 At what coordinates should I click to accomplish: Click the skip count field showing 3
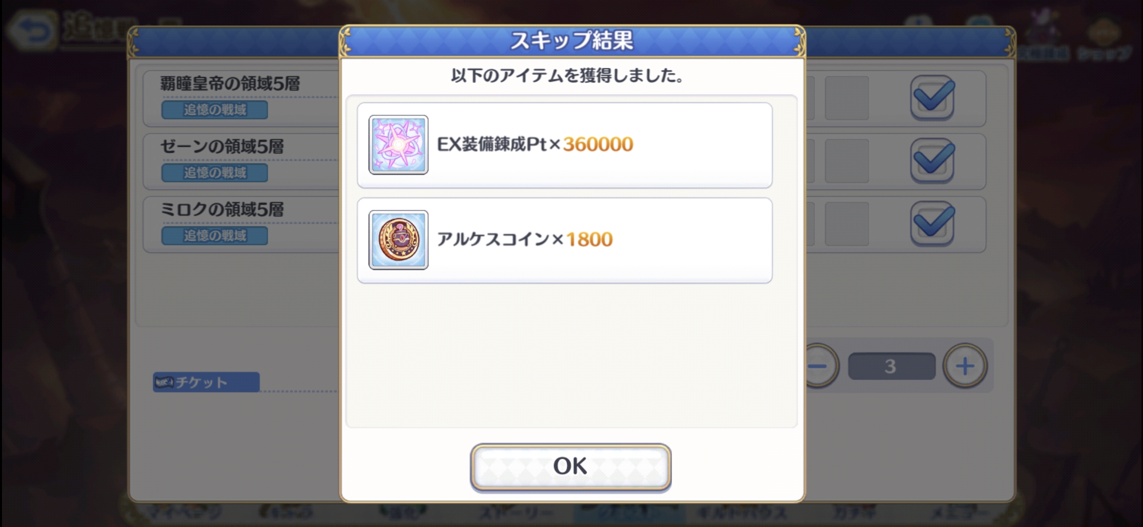click(x=891, y=366)
